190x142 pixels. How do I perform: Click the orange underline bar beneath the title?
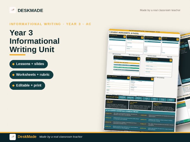17,55
